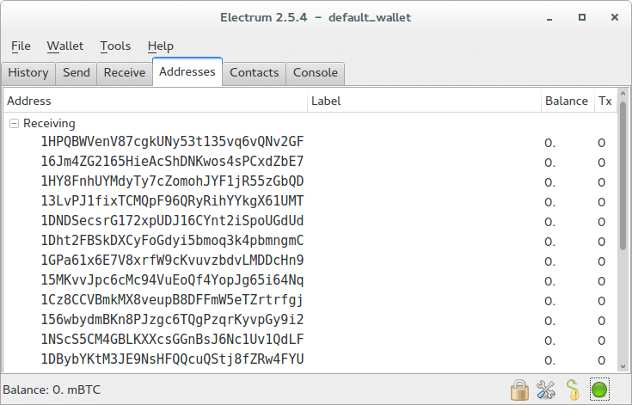Switch to the History tab
The height and width of the screenshot is (405, 632).
tap(28, 73)
